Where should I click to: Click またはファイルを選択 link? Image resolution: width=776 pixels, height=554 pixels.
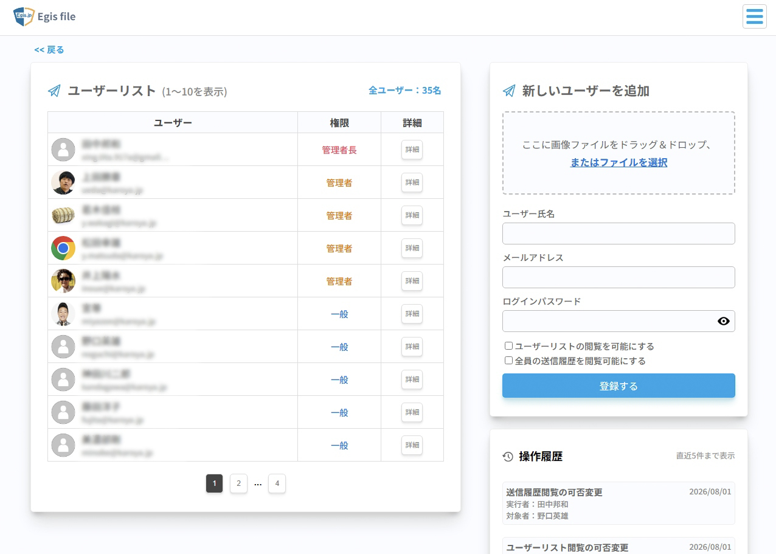[x=618, y=162]
